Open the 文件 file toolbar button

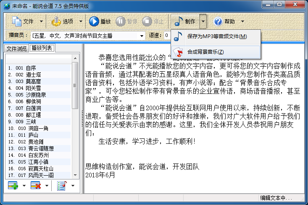click(x=23, y=21)
